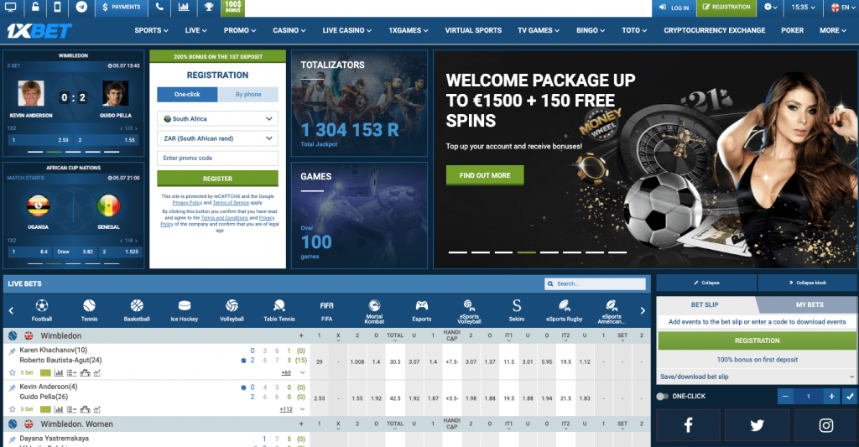Screen dimensions: 859x447
Task: Select the BET SLIP tab
Action: click(705, 304)
